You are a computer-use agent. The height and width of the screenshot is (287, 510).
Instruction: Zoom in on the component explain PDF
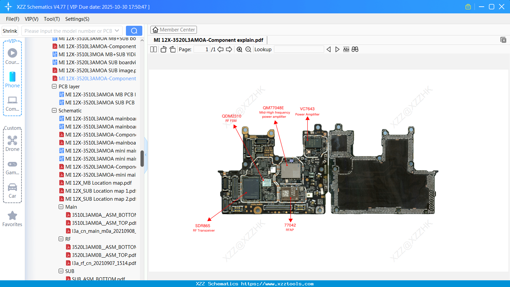239,49
